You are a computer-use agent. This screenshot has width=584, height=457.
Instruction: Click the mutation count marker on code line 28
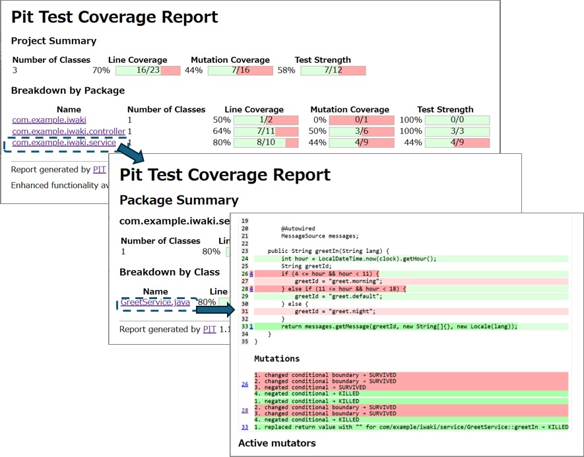[x=251, y=289]
